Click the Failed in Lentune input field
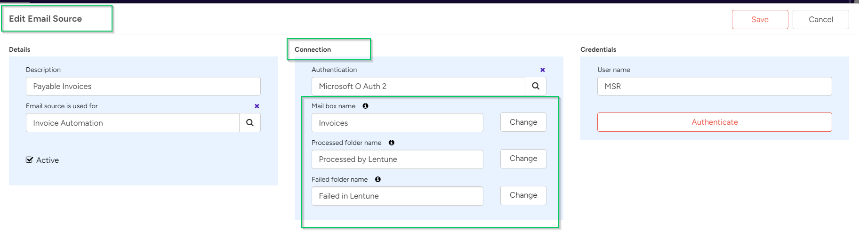Viewport: 859px width, 232px height. click(x=397, y=196)
